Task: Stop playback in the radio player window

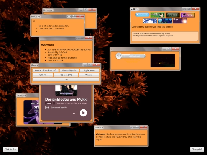Action: [x=120, y=56]
